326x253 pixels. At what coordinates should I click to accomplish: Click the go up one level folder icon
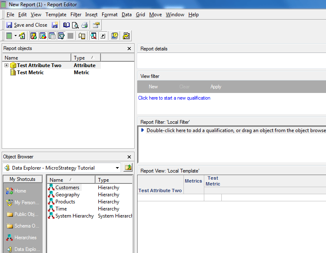pos(128,168)
